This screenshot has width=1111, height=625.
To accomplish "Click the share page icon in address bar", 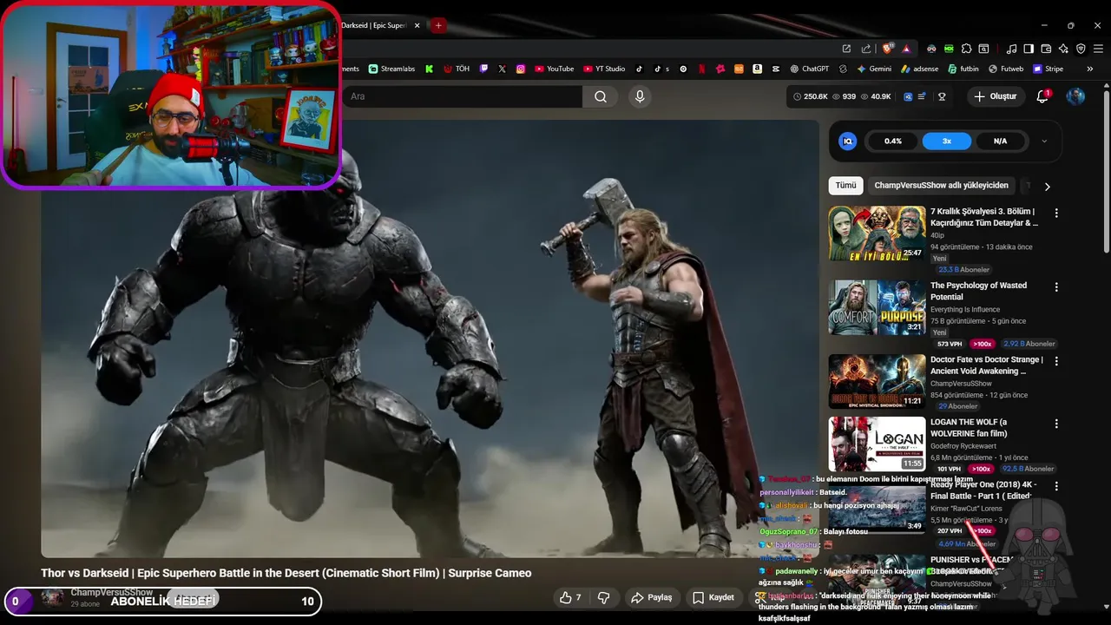I will coord(866,49).
